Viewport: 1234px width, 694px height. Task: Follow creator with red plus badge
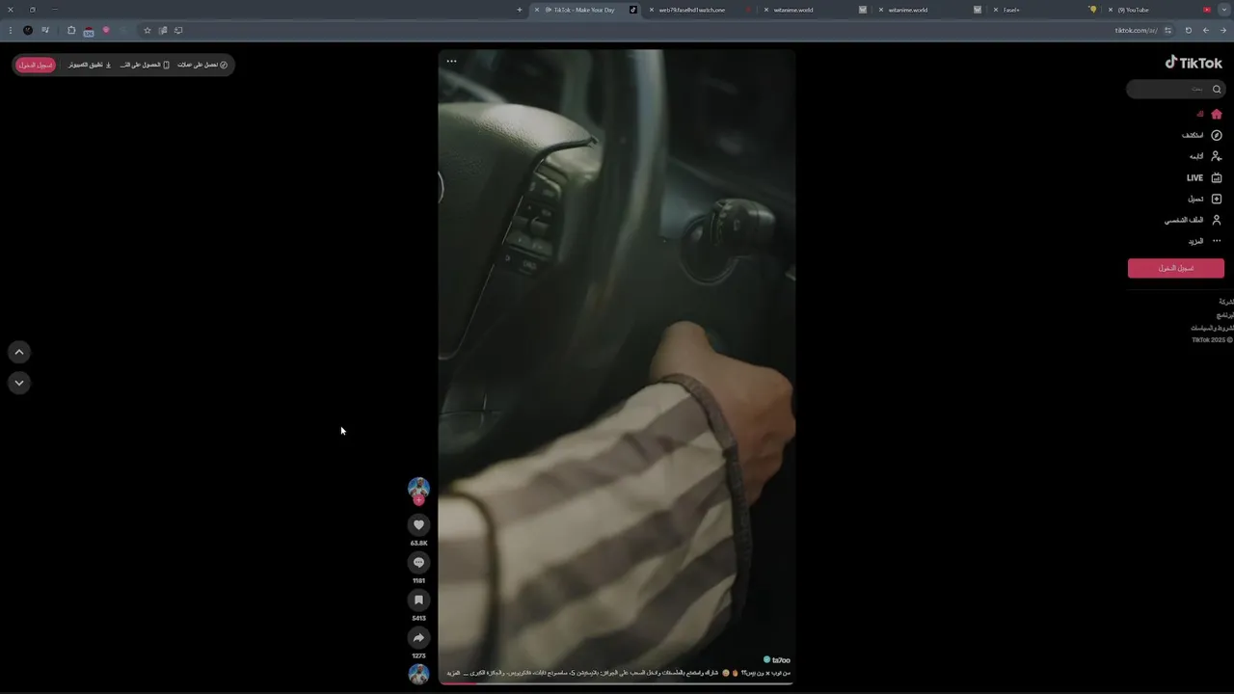[418, 500]
